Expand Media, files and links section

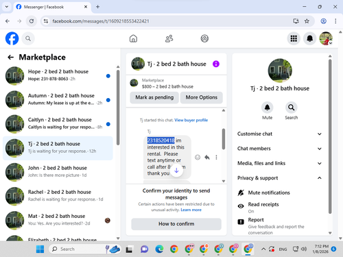click(x=279, y=163)
